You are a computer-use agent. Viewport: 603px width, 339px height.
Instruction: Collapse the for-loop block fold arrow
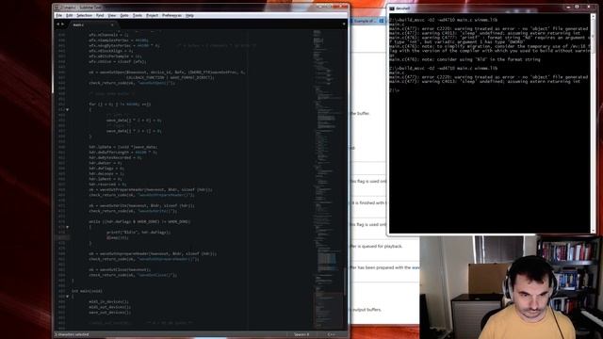pyautogui.click(x=67, y=109)
